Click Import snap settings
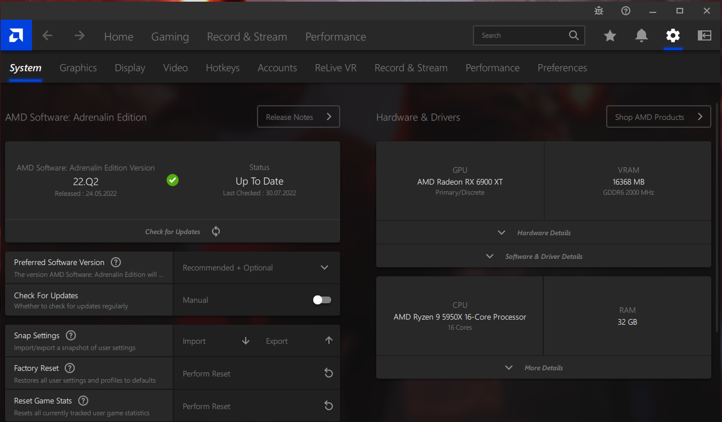Viewport: 722px width, 422px height. coord(194,341)
